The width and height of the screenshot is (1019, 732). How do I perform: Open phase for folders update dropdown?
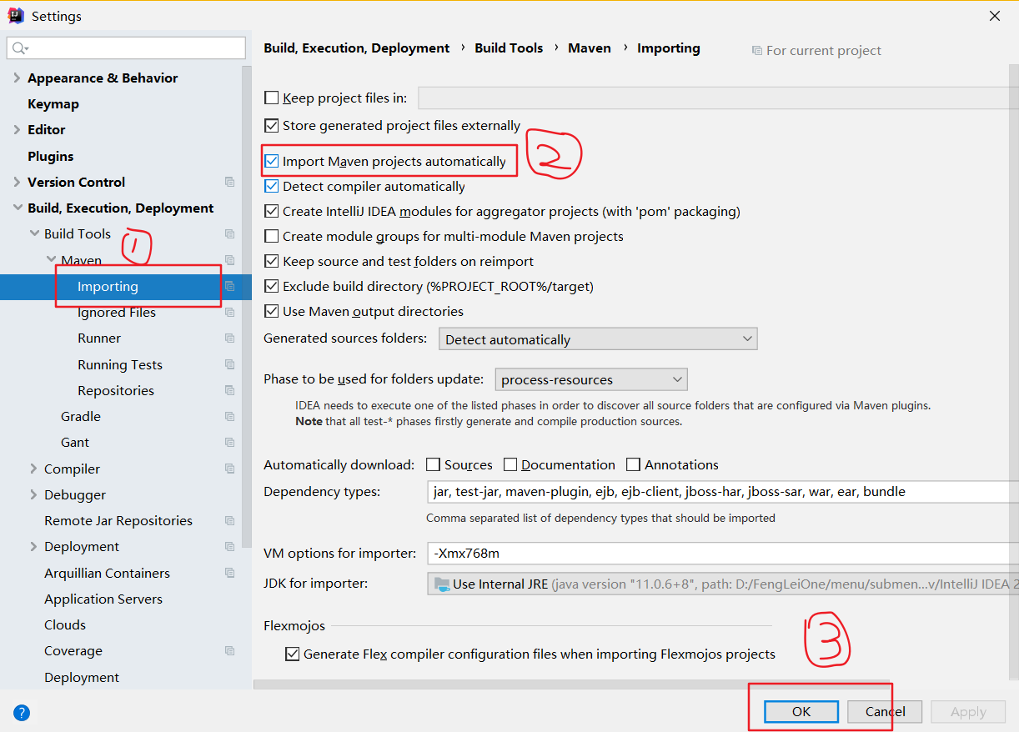point(591,379)
